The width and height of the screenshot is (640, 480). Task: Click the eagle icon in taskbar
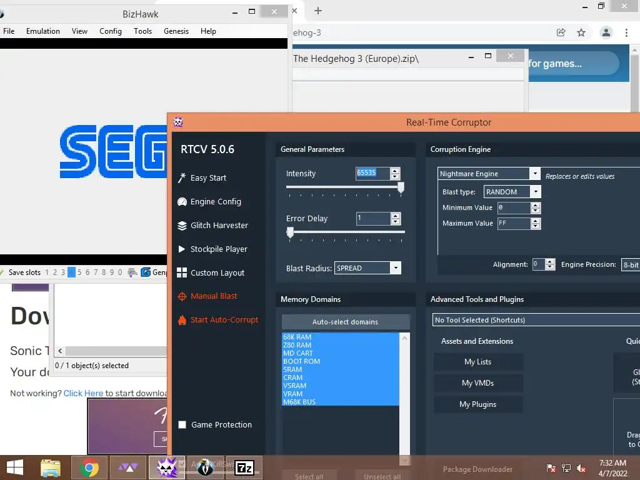tap(205, 467)
